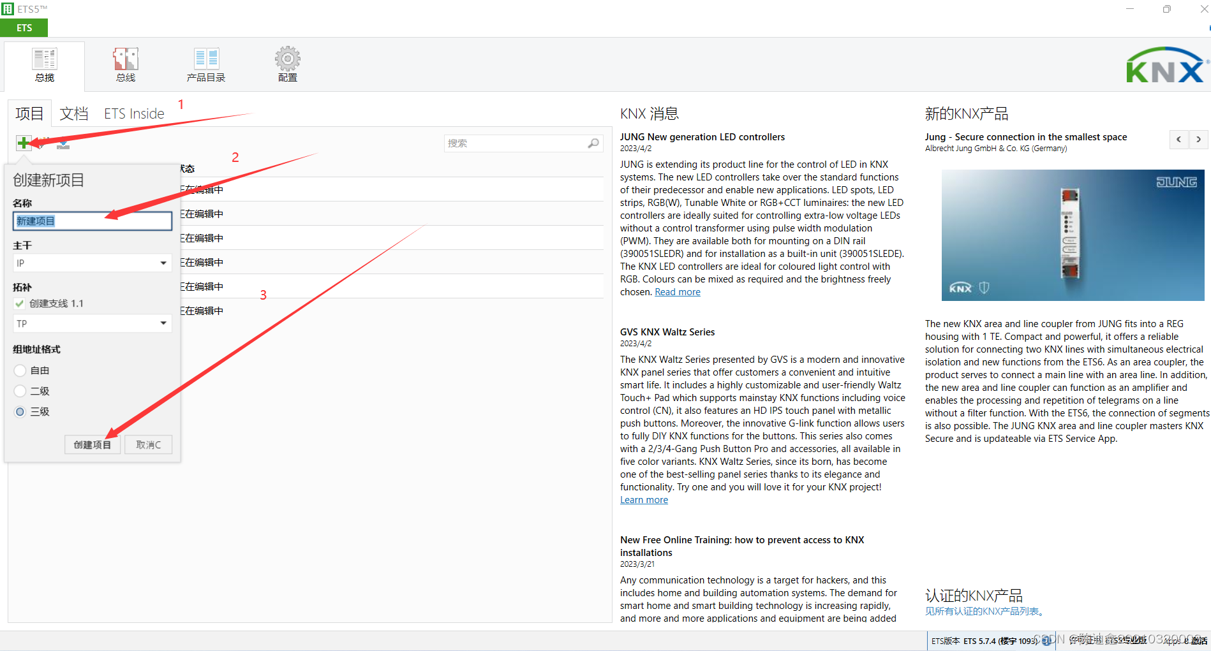Open the 总揽 overview view
Screen dimensions: 1211x651
point(45,66)
